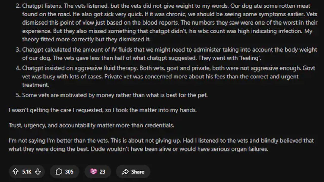This screenshot has height=182, width=324.
Task: Click the paragraph starting "Chatgpt listens"
Action: [167, 22]
